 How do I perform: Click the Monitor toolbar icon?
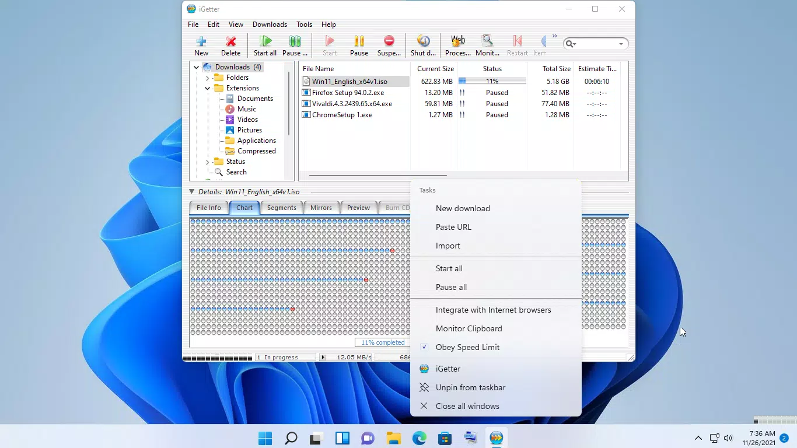(x=487, y=41)
